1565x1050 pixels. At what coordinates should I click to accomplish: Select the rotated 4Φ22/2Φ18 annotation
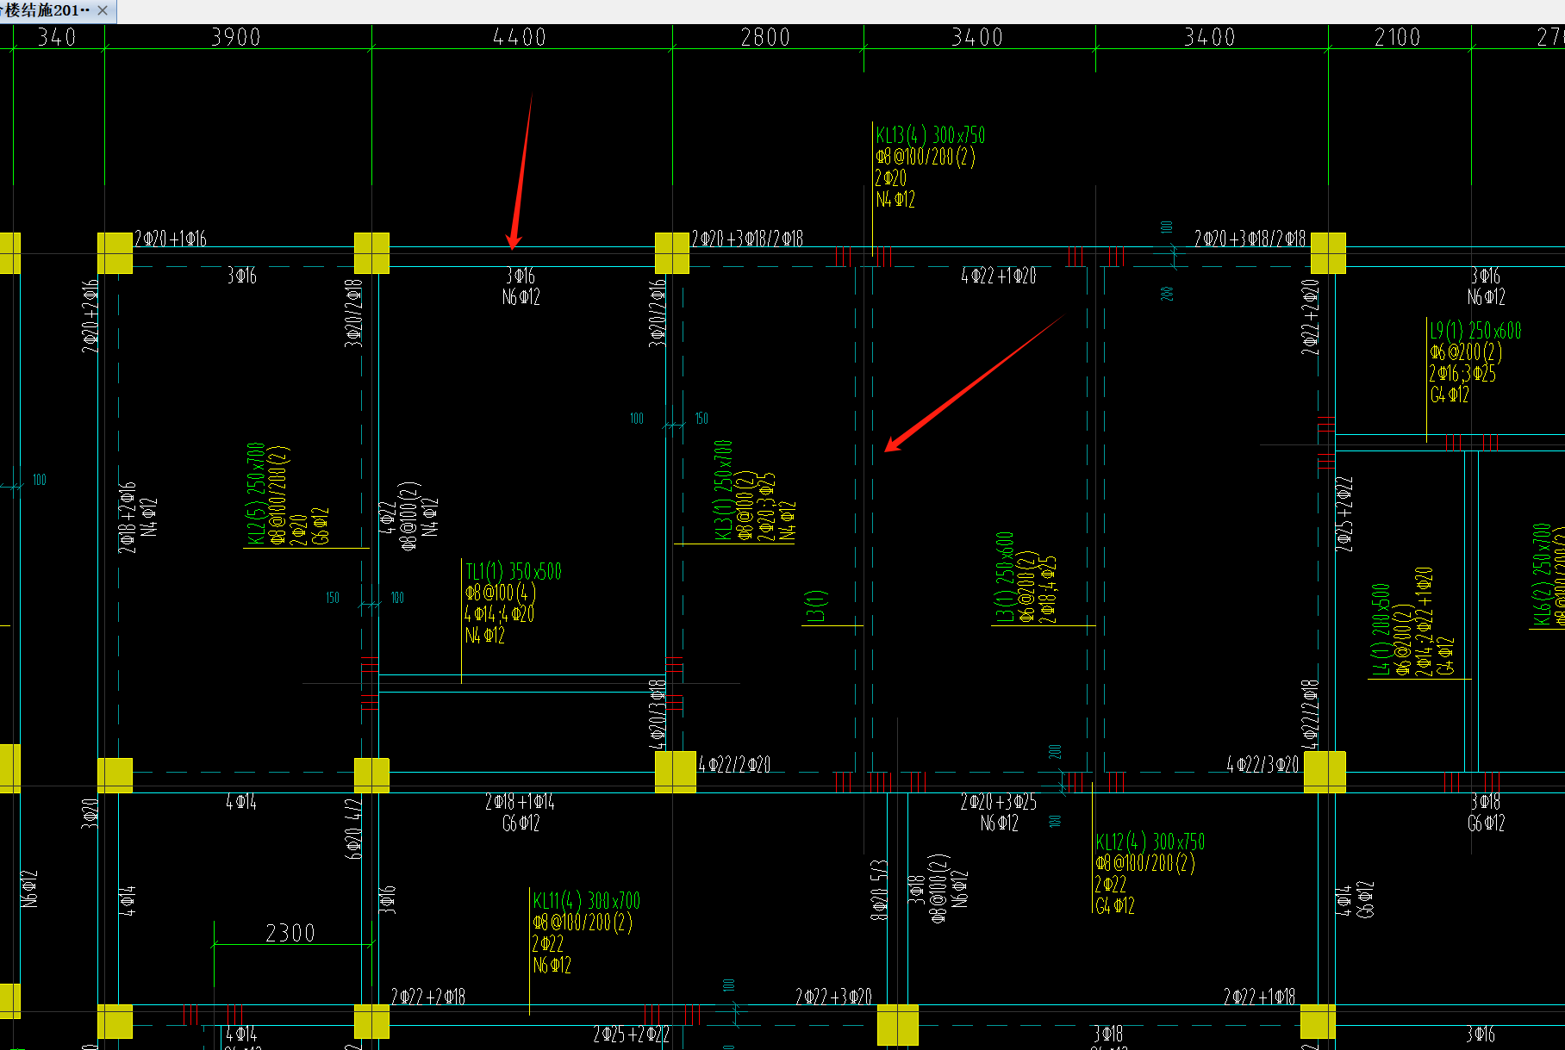[x=1310, y=715]
